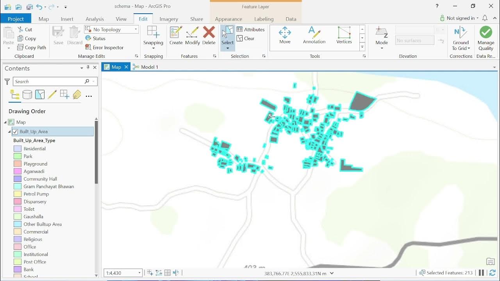Undo the last action in the title bar
500x281 pixels.
(39, 7)
